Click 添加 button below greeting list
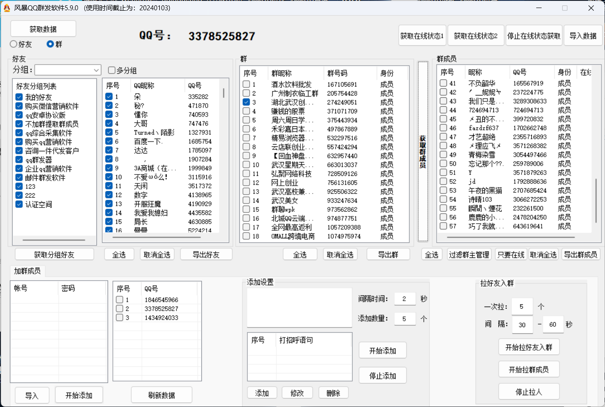 pos(262,393)
